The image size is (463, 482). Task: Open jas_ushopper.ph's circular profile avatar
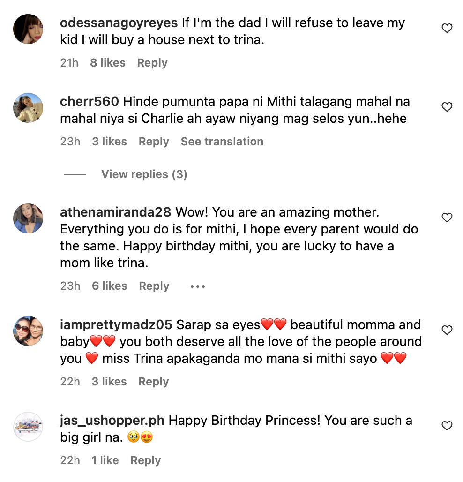28,427
